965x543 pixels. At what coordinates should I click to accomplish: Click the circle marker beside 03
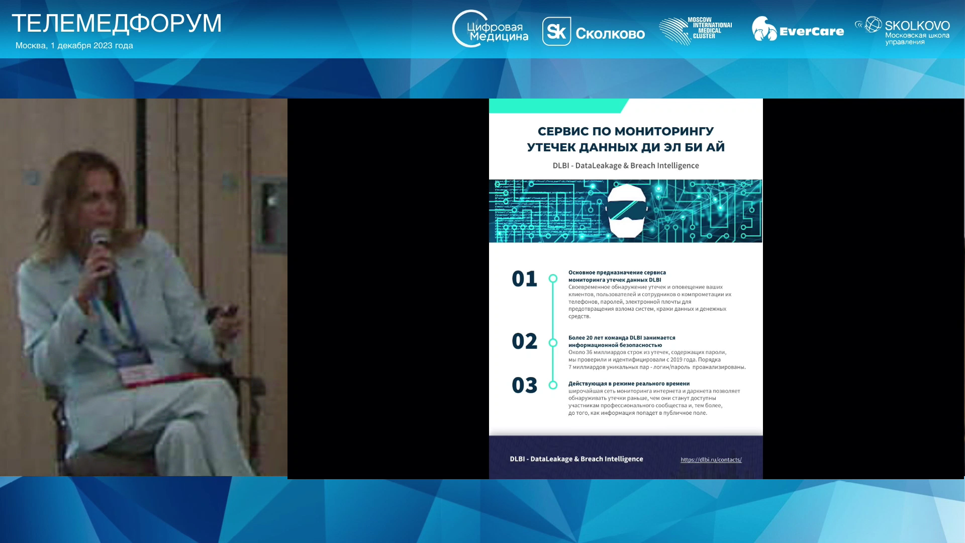click(x=553, y=385)
